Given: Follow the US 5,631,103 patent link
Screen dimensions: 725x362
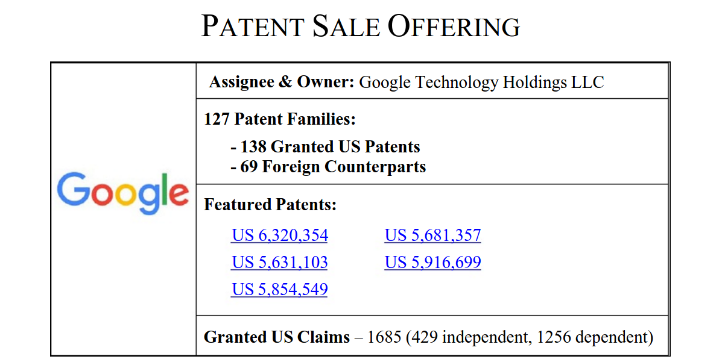Looking at the screenshot, I should point(280,263).
